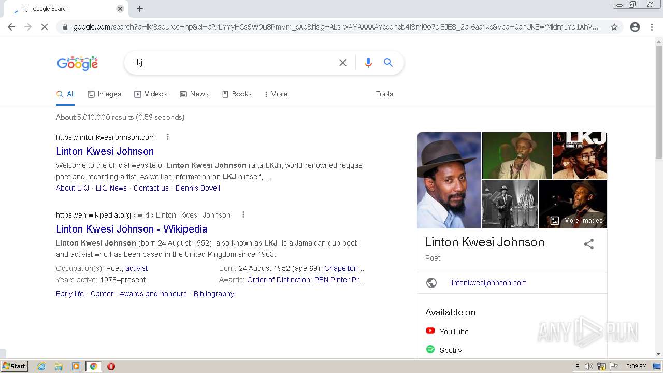Follow the Contact us sitelink
This screenshot has height=373, width=663.
click(x=151, y=188)
